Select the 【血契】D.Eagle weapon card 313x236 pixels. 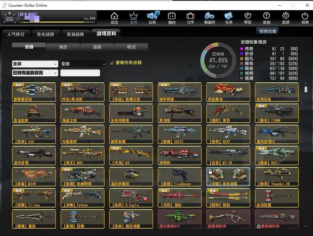click(131, 198)
